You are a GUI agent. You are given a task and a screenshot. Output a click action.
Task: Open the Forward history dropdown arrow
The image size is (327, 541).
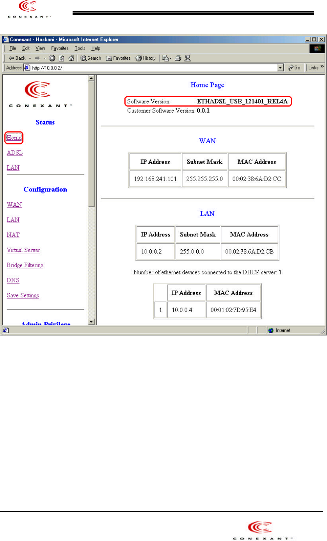click(44, 58)
